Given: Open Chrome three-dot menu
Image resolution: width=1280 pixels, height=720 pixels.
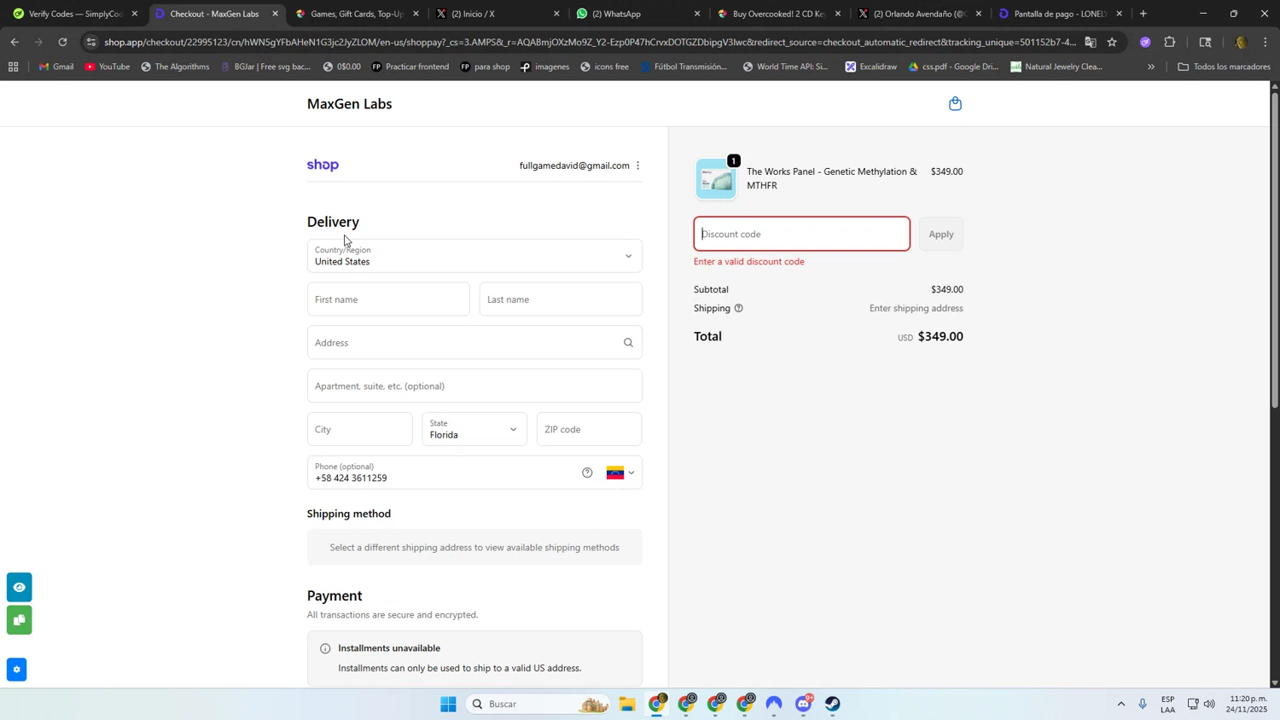Looking at the screenshot, I should click(x=1265, y=42).
